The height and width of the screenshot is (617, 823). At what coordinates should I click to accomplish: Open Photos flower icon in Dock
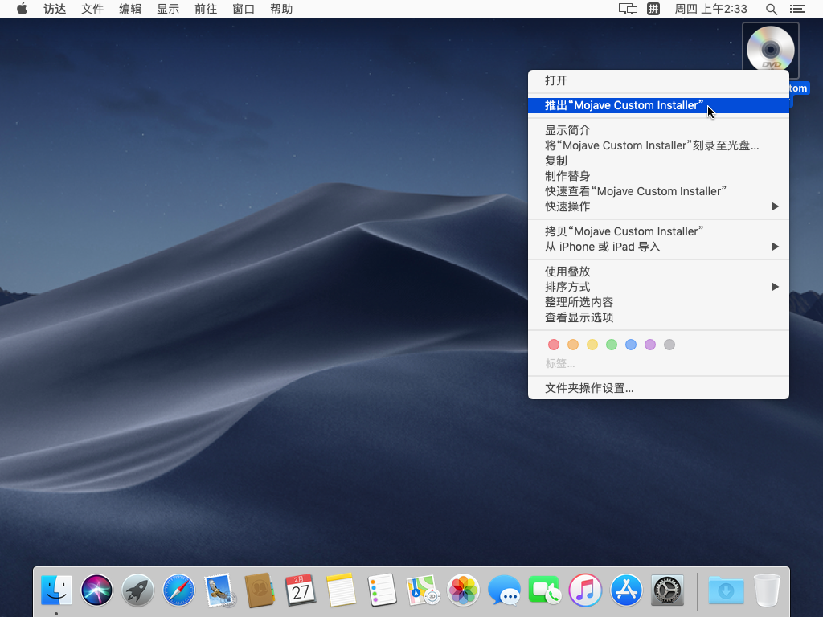pyautogui.click(x=463, y=590)
